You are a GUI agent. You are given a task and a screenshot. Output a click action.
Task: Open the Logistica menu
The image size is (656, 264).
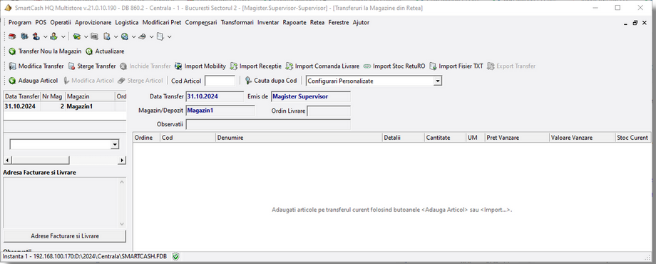(127, 23)
